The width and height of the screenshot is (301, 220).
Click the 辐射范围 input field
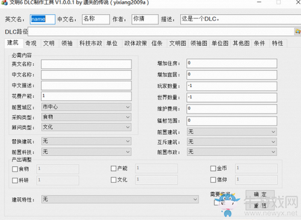pos(232,121)
